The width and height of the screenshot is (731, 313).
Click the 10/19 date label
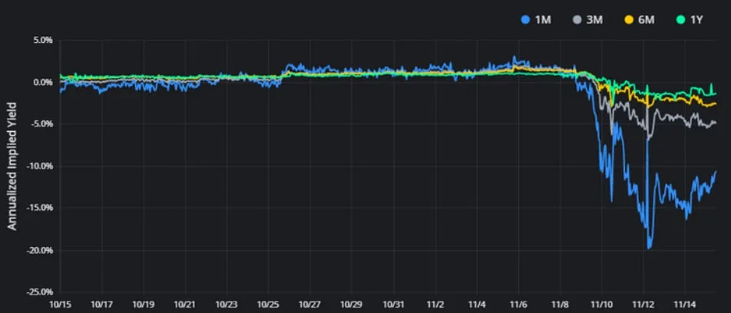pos(143,305)
